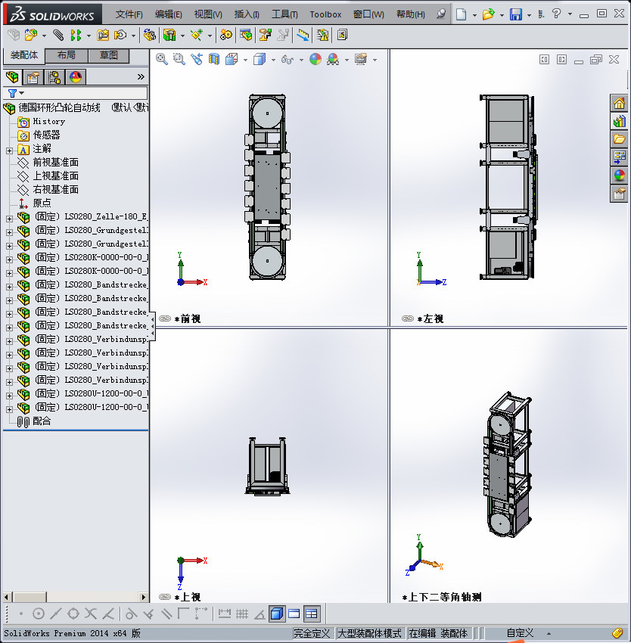This screenshot has width=631, height=643.
Task: Select the 右视基准面 plane
Action: (55, 189)
